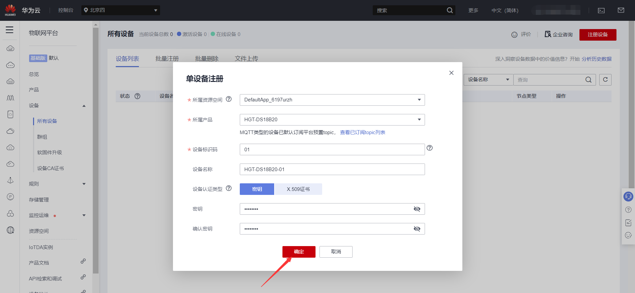Click the 设备名称 input field

click(332, 169)
